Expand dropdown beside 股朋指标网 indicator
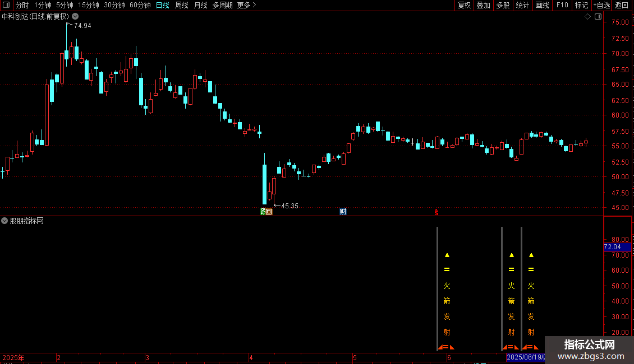The image size is (634, 364). [x=4, y=221]
